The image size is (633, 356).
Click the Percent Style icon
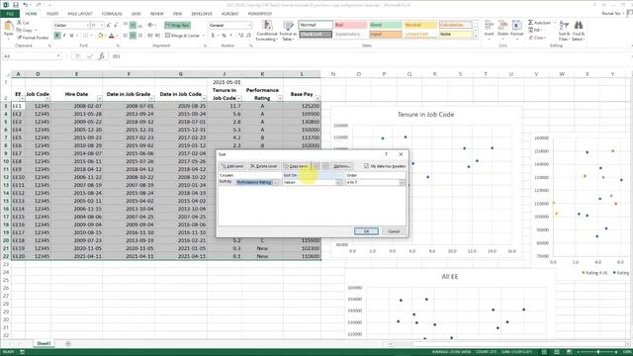(224, 36)
